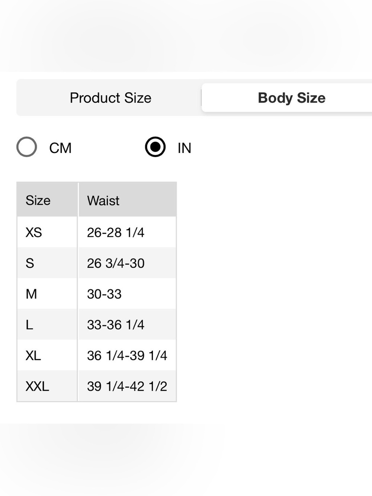Select the XXL size row
Image resolution: width=372 pixels, height=496 pixels.
tap(97, 386)
